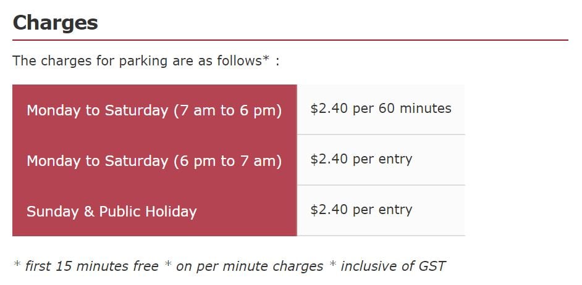Image resolution: width=582 pixels, height=285 pixels.
Task: Click the "on per minute charges" footnote
Action: click(250, 266)
